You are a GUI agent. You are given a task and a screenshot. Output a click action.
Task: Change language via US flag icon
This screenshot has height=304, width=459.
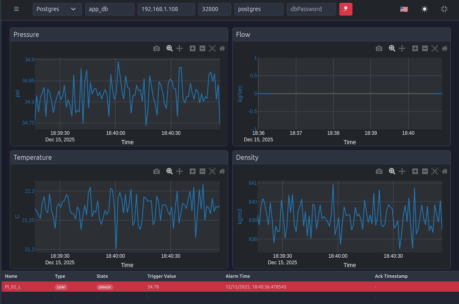click(404, 9)
